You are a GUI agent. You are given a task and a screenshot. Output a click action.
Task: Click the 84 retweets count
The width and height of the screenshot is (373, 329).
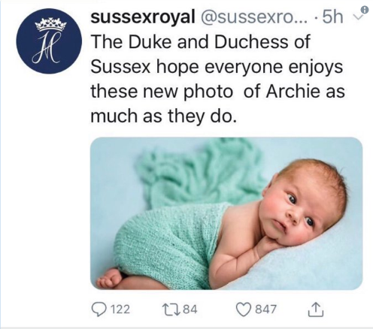pos(190,309)
